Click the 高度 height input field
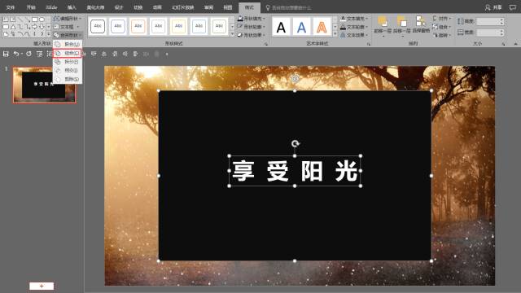Image resolution: width=521 pixels, height=293 pixels. tap(490, 22)
